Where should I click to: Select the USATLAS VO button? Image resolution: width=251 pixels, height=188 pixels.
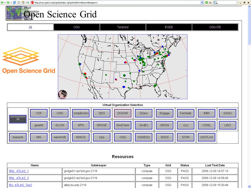(x=207, y=137)
